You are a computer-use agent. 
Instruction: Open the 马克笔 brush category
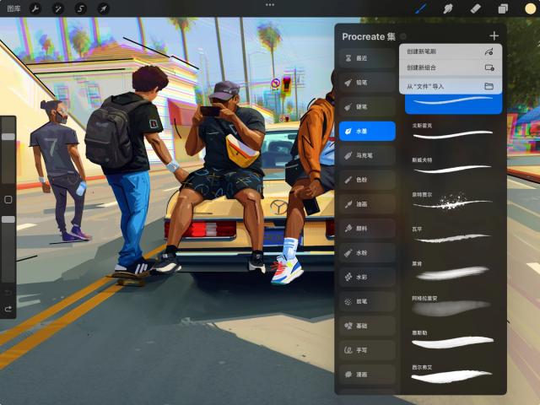367,155
